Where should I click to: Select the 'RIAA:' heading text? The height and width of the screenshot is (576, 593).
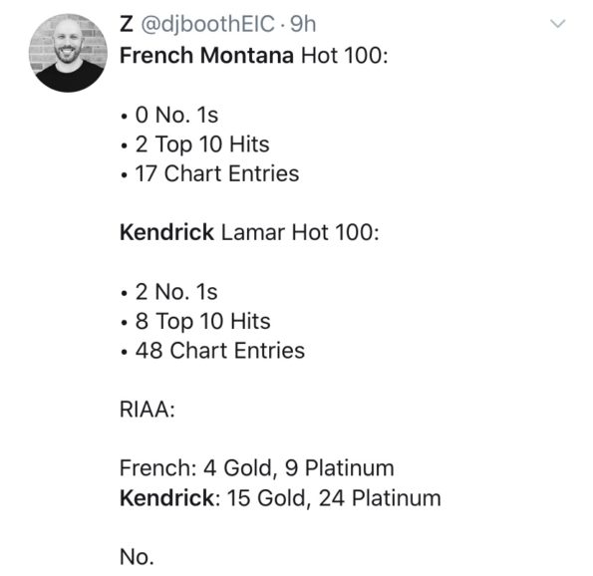click(148, 410)
